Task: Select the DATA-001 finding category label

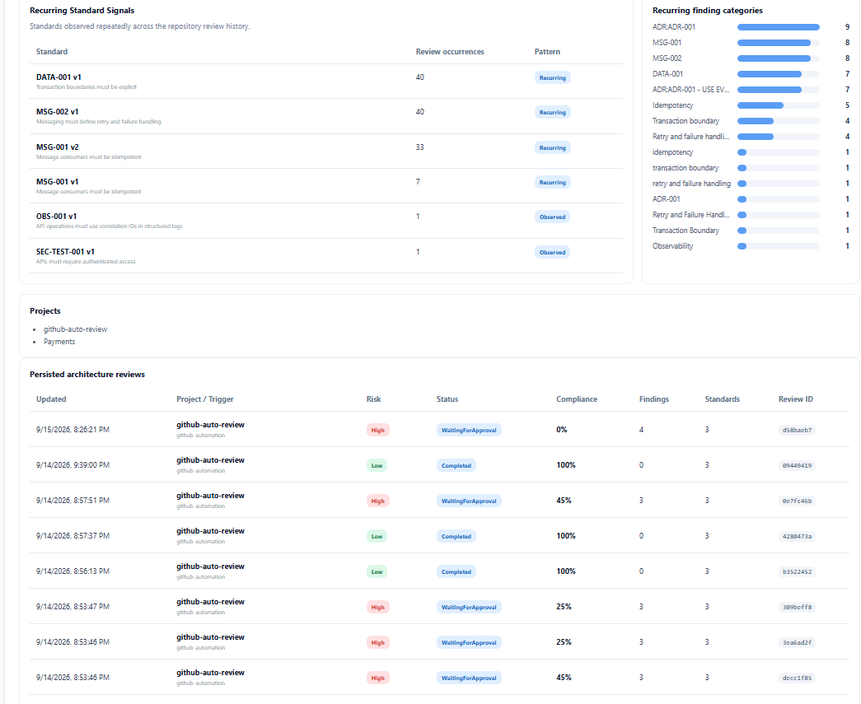Action: (x=667, y=74)
